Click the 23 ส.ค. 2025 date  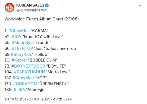tap(39, 99)
